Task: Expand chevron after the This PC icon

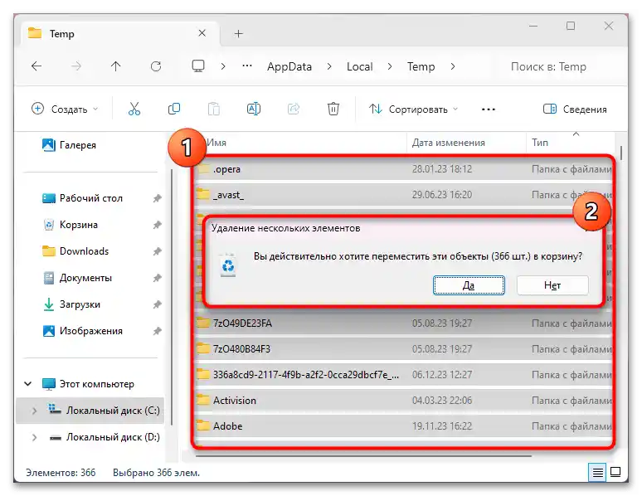Action: point(223,66)
